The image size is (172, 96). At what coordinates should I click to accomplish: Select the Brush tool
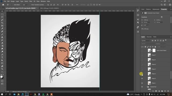click(x=2, y=34)
